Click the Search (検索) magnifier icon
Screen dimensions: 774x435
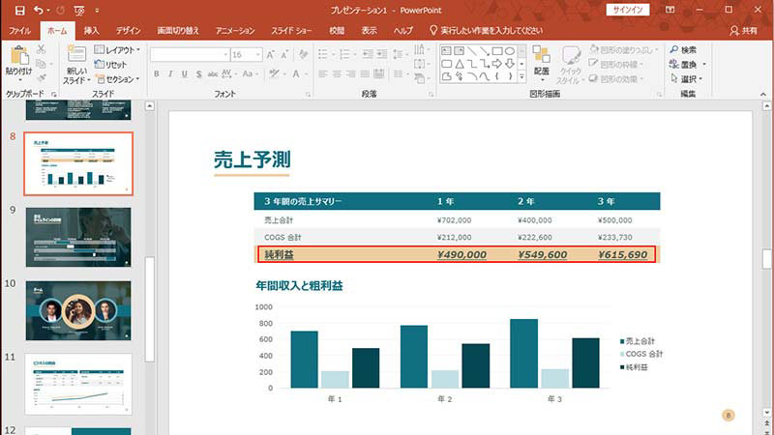672,49
